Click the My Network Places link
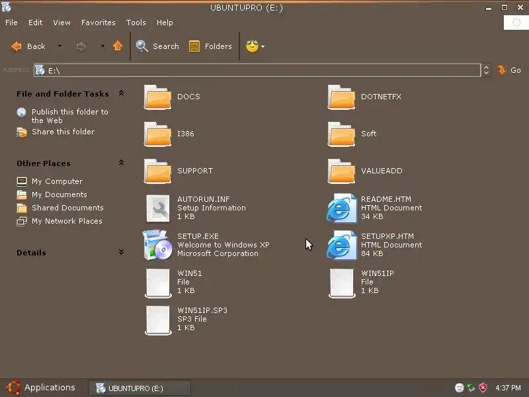Image resolution: width=529 pixels, height=397 pixels. coord(67,221)
